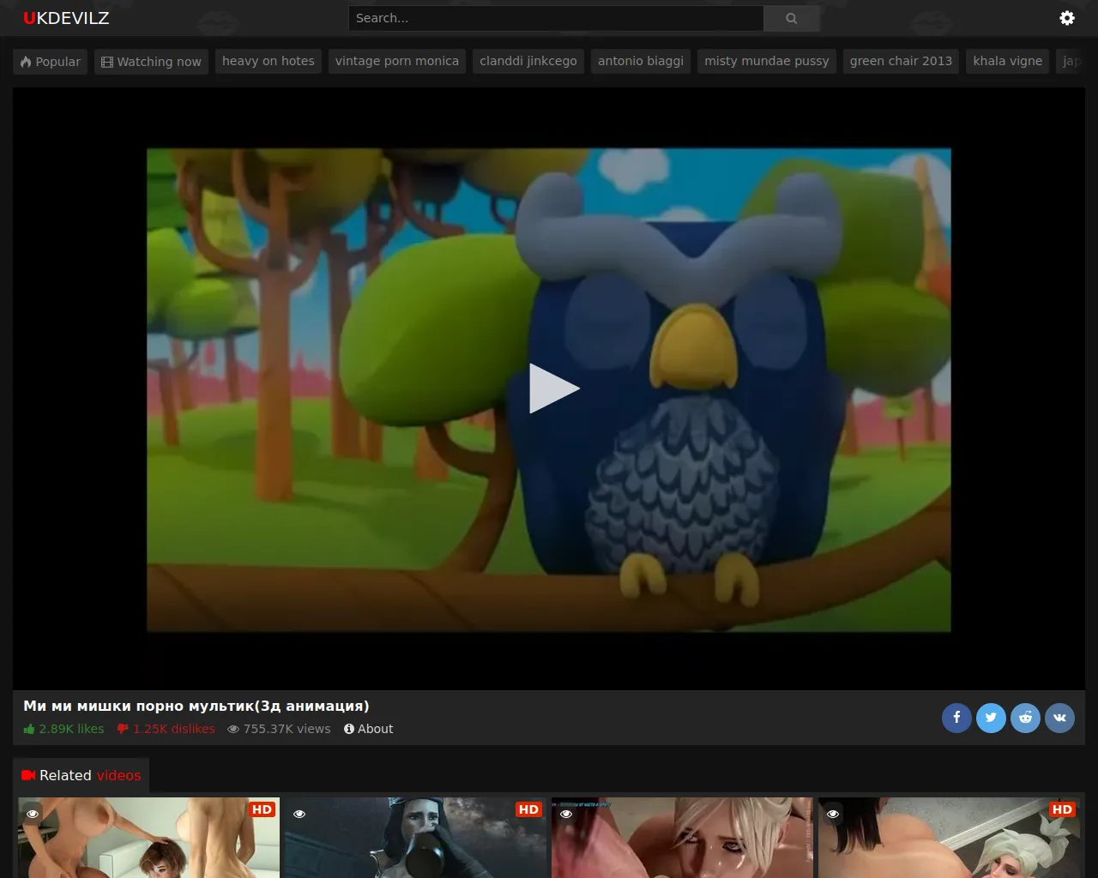Open the Popular section
The image size is (1098, 878).
(50, 62)
